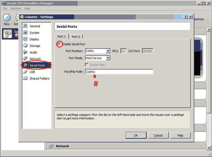The height and width of the screenshot is (157, 212).
Task: Click the Cancel button
Action: [x=158, y=135]
